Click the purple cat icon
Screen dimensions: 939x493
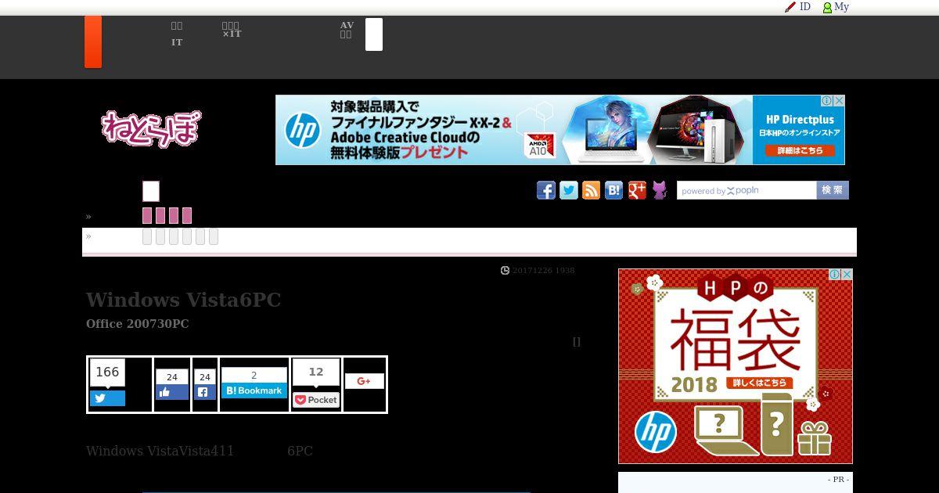[x=660, y=190]
